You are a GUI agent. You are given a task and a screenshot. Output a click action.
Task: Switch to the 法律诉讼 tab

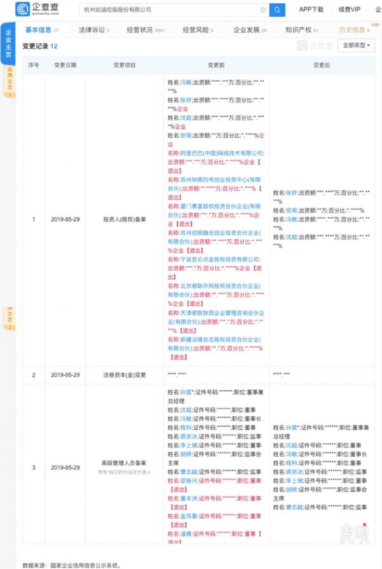(93, 30)
